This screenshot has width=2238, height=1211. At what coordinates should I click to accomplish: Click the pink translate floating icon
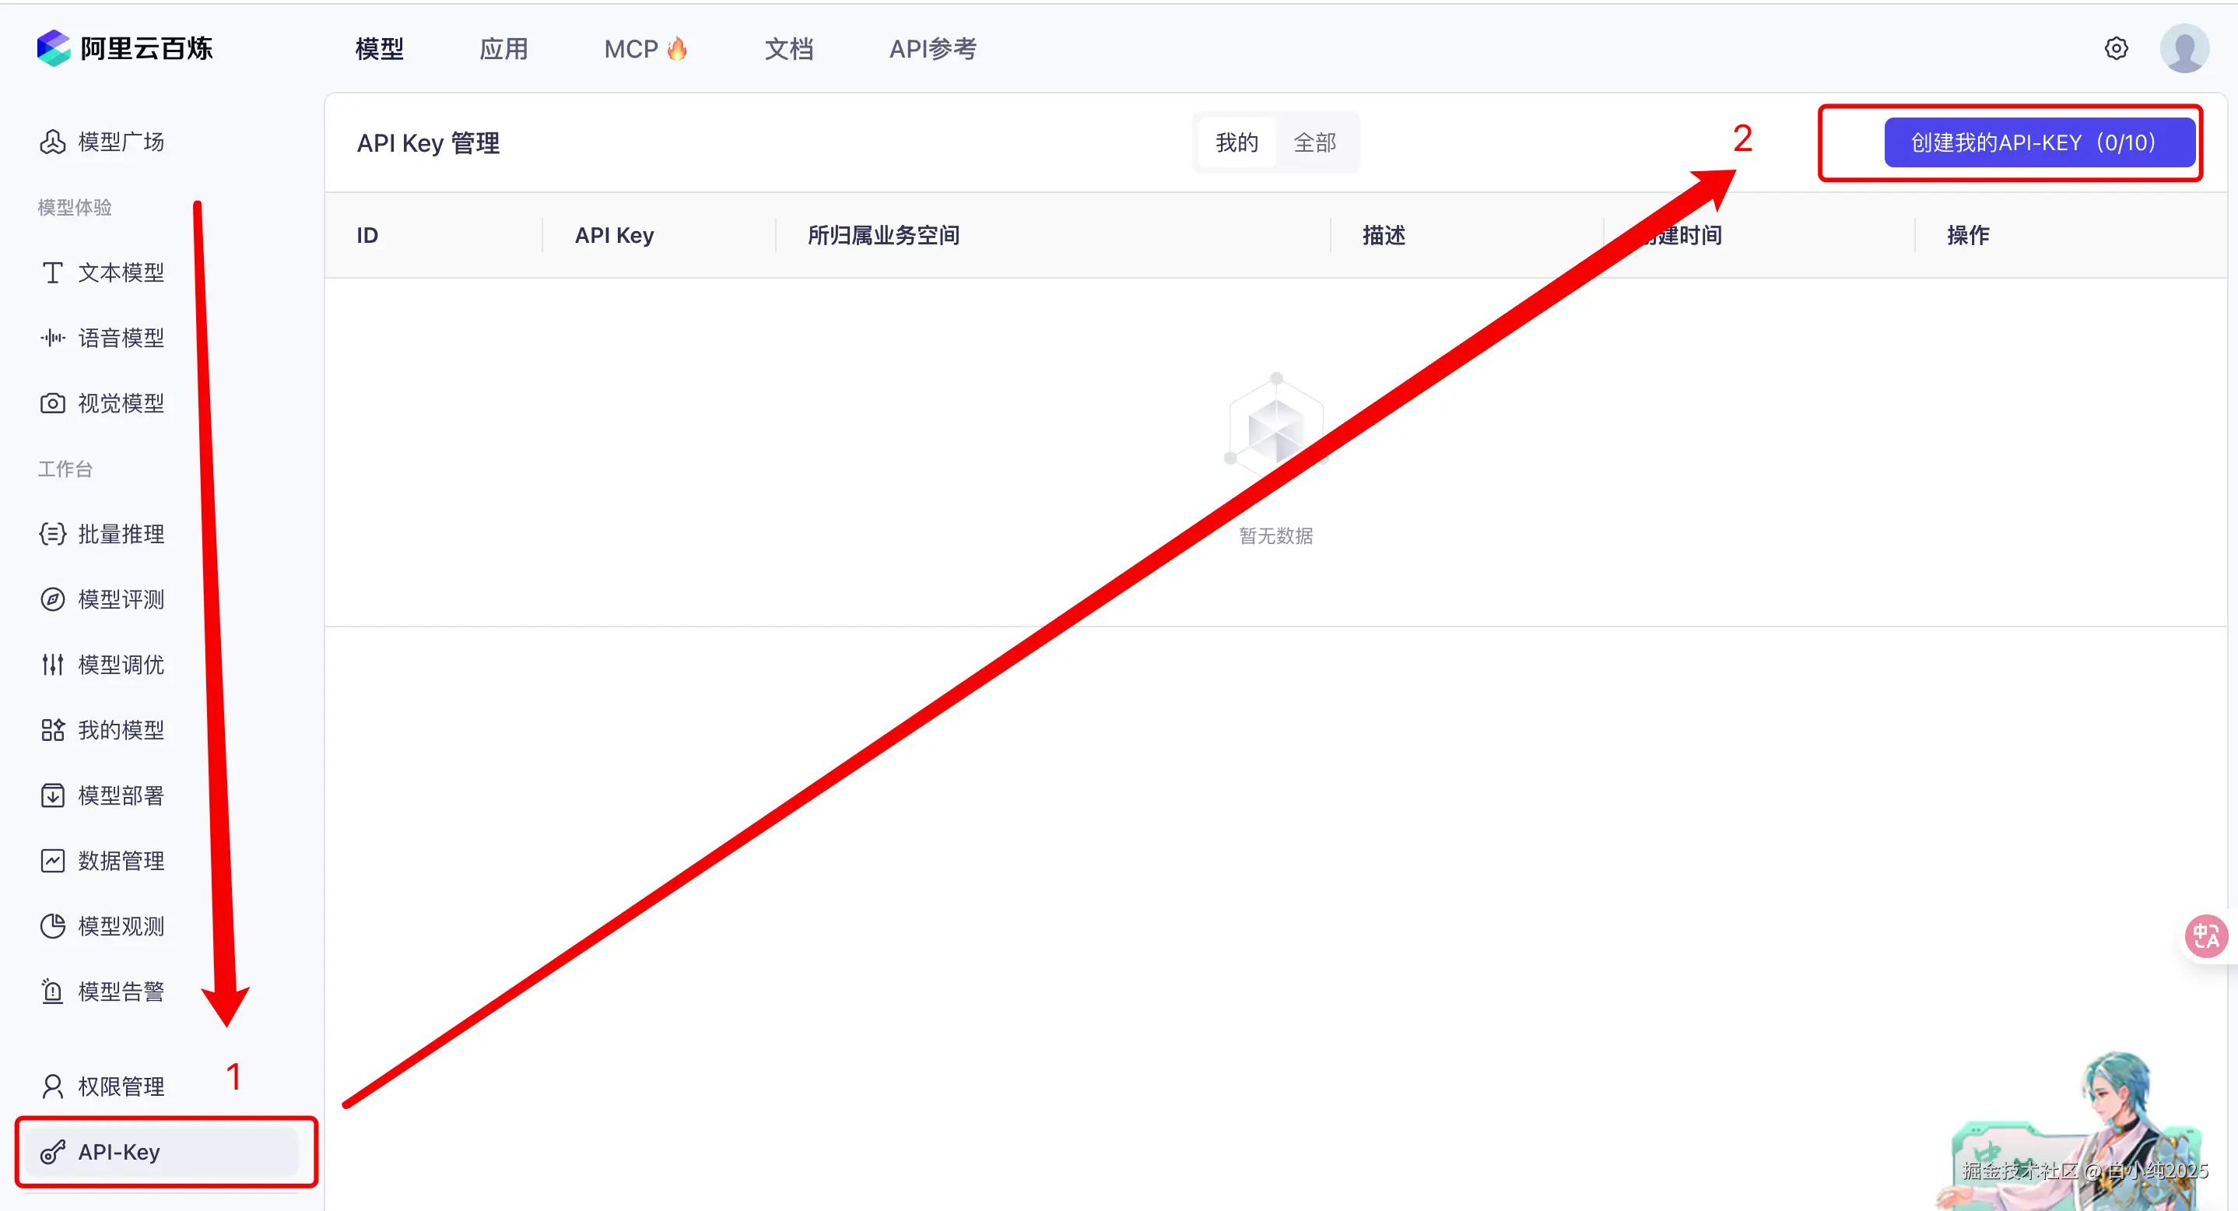click(x=2206, y=936)
